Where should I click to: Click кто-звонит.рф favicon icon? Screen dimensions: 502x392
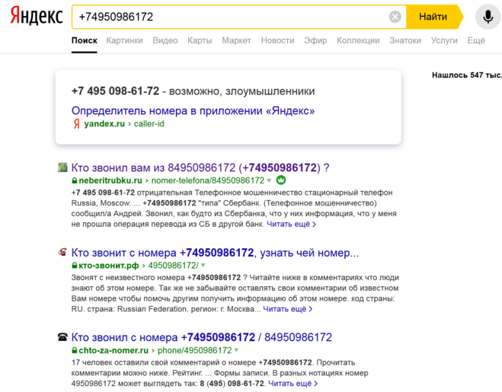pos(62,252)
